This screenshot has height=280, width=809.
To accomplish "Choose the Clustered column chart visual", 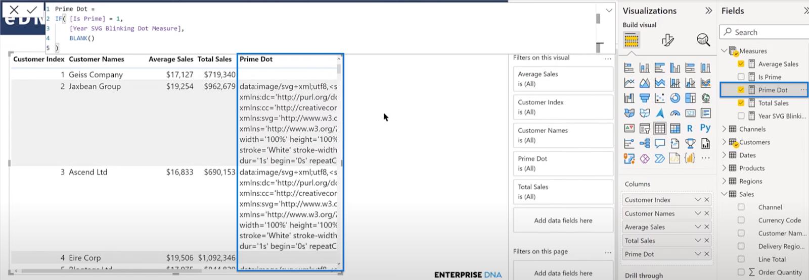I will pos(675,68).
